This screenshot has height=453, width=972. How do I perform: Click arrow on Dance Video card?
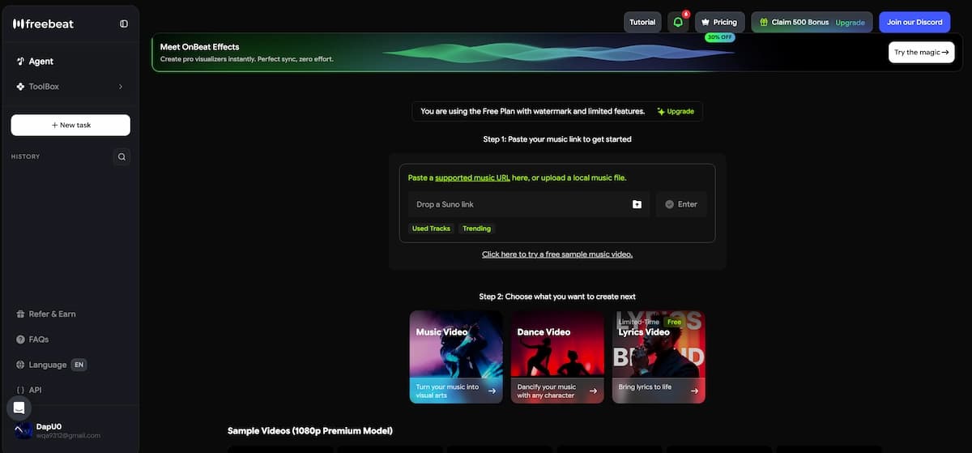tap(593, 391)
